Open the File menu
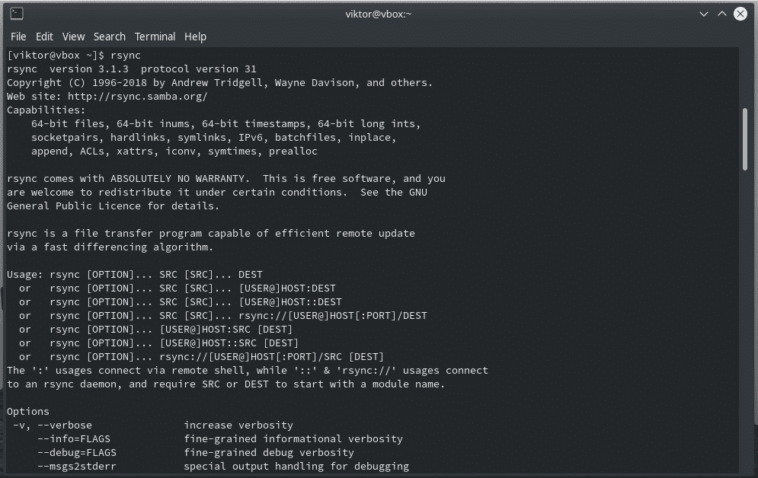This screenshot has width=758, height=478. [x=18, y=37]
